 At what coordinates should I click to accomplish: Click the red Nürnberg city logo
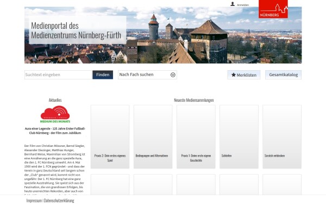click(x=273, y=9)
